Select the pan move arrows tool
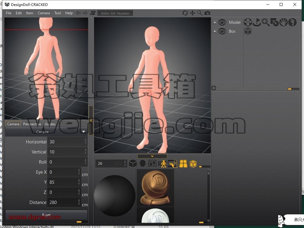 (192, 13)
